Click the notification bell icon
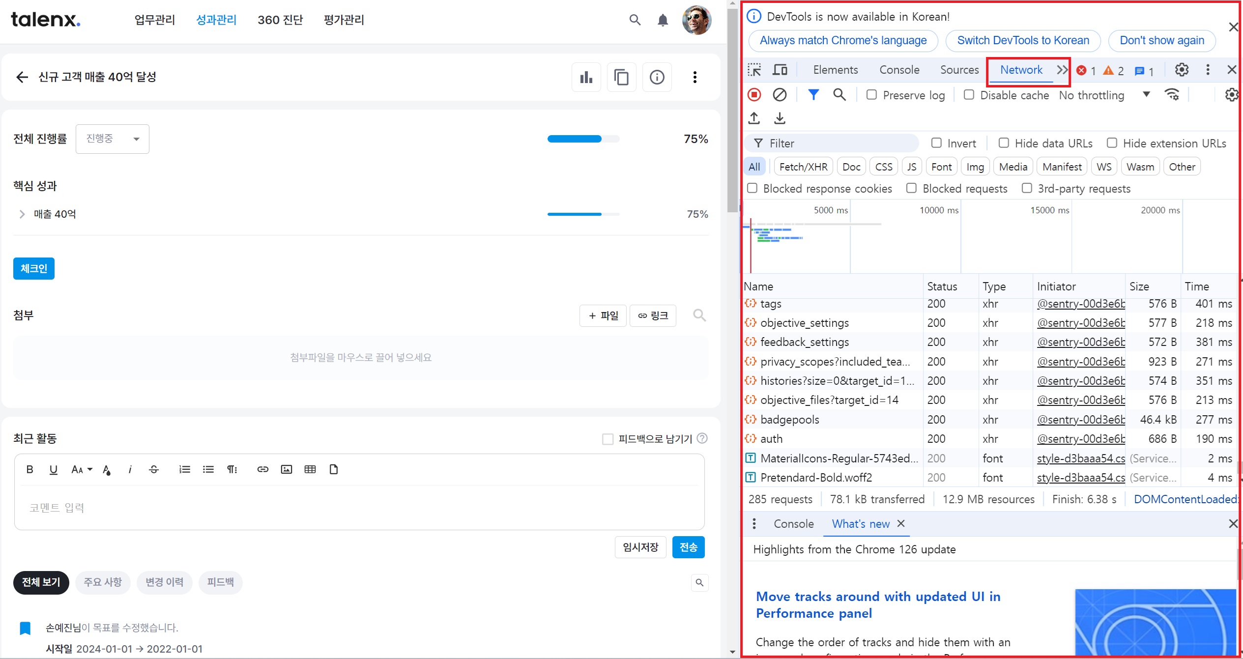Viewport: 1243px width, 659px height. [x=663, y=20]
